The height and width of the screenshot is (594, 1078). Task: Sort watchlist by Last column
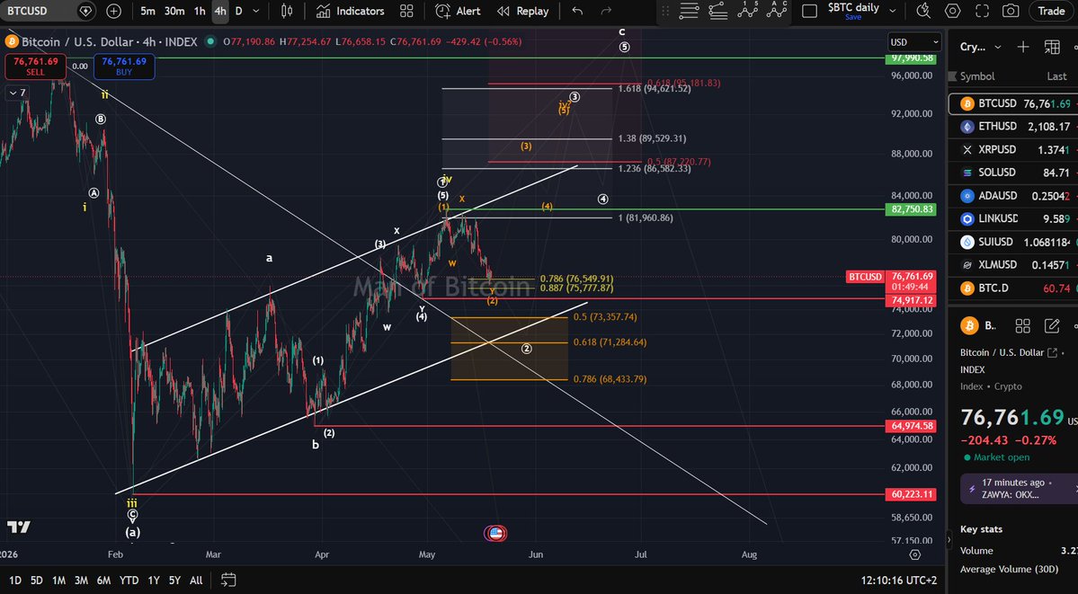[1056, 76]
